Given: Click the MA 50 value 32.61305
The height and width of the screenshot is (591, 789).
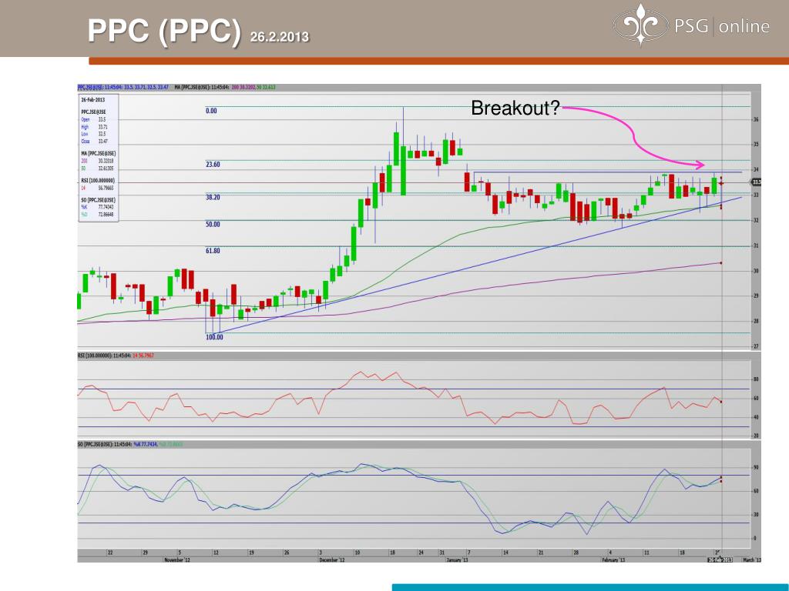Looking at the screenshot, I should pyautogui.click(x=106, y=169).
